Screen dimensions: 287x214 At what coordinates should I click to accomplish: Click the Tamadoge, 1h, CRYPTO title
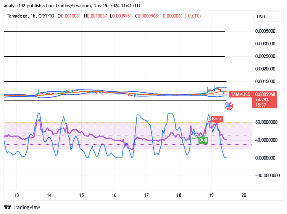pyautogui.click(x=31, y=16)
